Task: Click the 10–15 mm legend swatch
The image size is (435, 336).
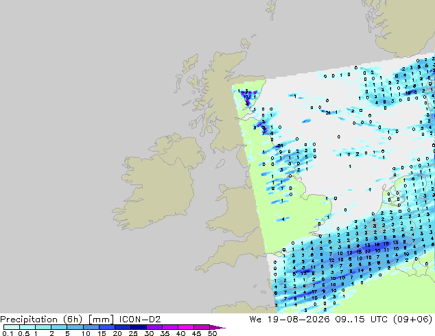Action: point(91,327)
